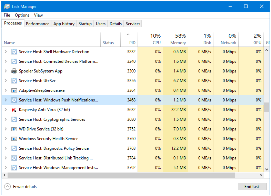Image resolution: width=271 pixels, height=196 pixels.
Task: Click the Shell Hardware Detection gear icon
Action: coord(14,52)
